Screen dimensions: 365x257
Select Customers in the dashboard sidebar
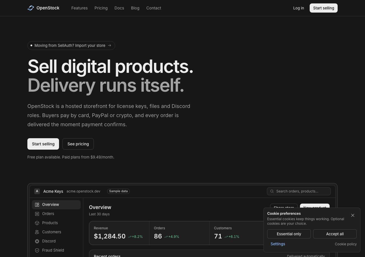coord(56,232)
